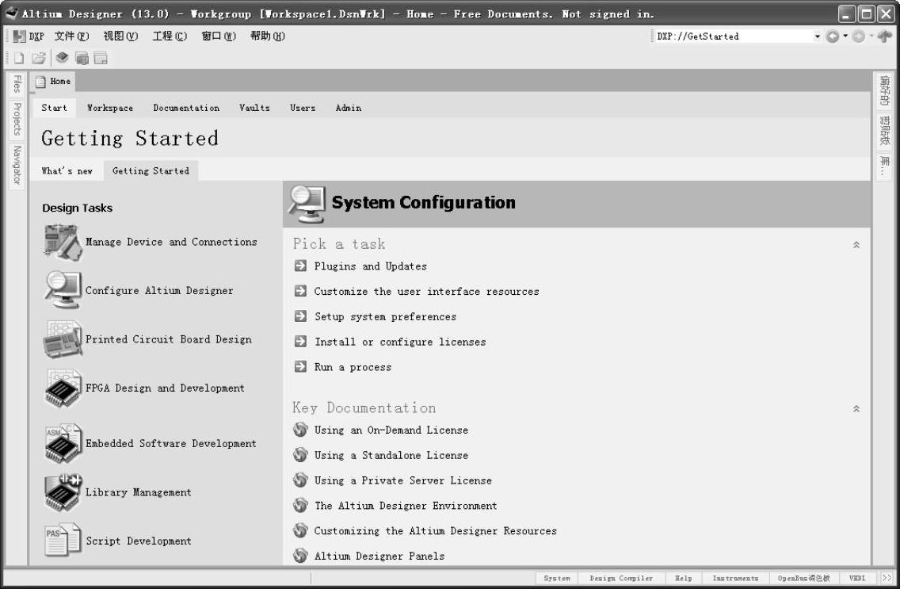Open the Navigator side panel tab
The image size is (900, 589).
click(17, 165)
